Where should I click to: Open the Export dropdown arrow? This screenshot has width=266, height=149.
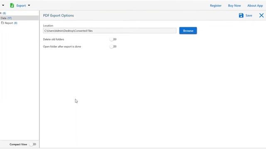(x=29, y=5)
